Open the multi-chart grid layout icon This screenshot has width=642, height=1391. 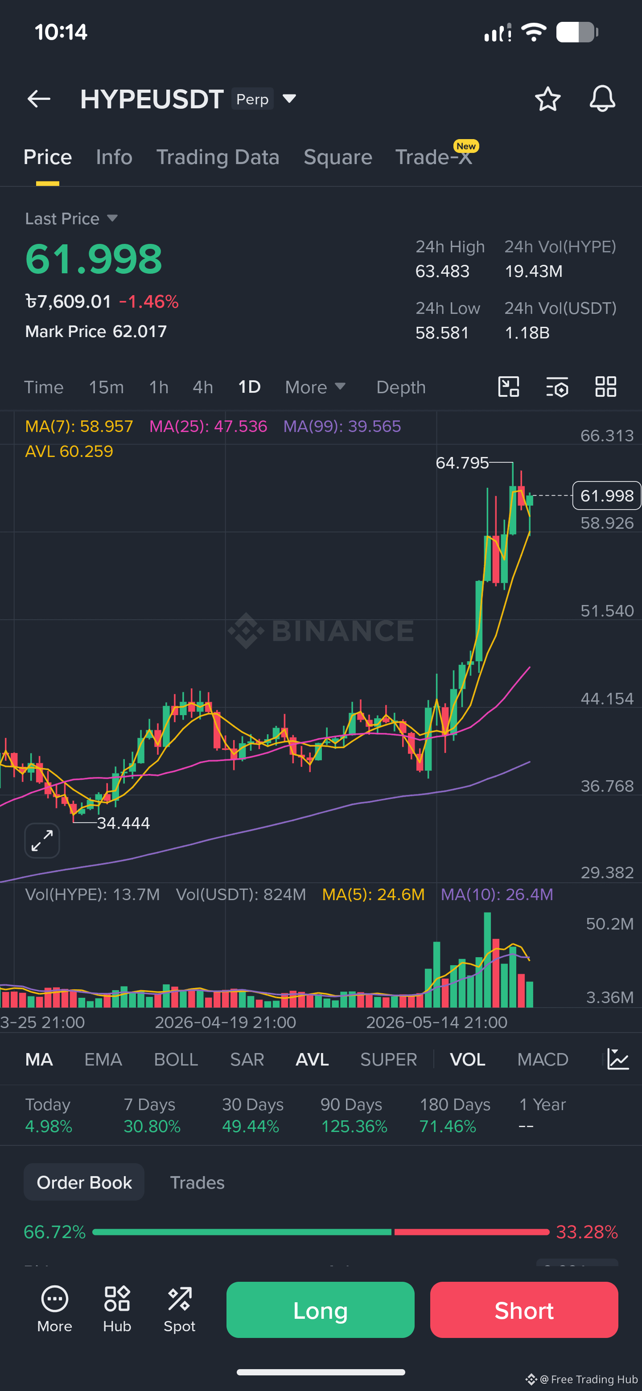(x=605, y=387)
